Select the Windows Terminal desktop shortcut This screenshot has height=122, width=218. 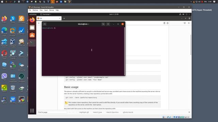(21, 54)
